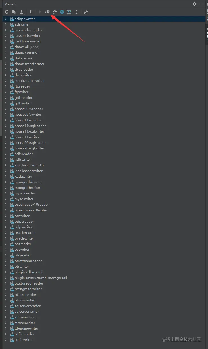
Task: Click the rdbmsreader module icon
Action: click(x=12, y=295)
